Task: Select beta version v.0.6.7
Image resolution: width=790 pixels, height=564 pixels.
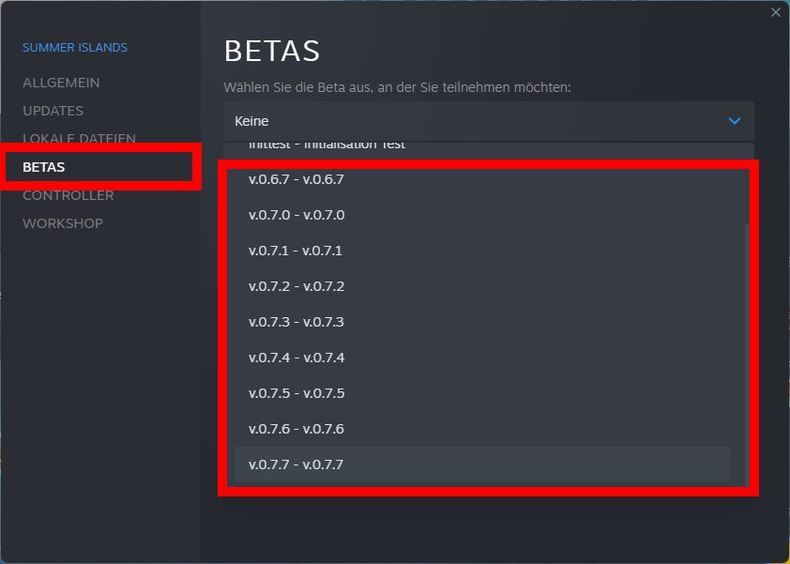Action: tap(296, 179)
